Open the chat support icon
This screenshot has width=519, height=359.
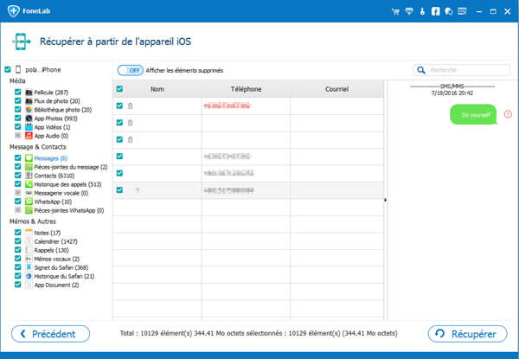point(448,11)
